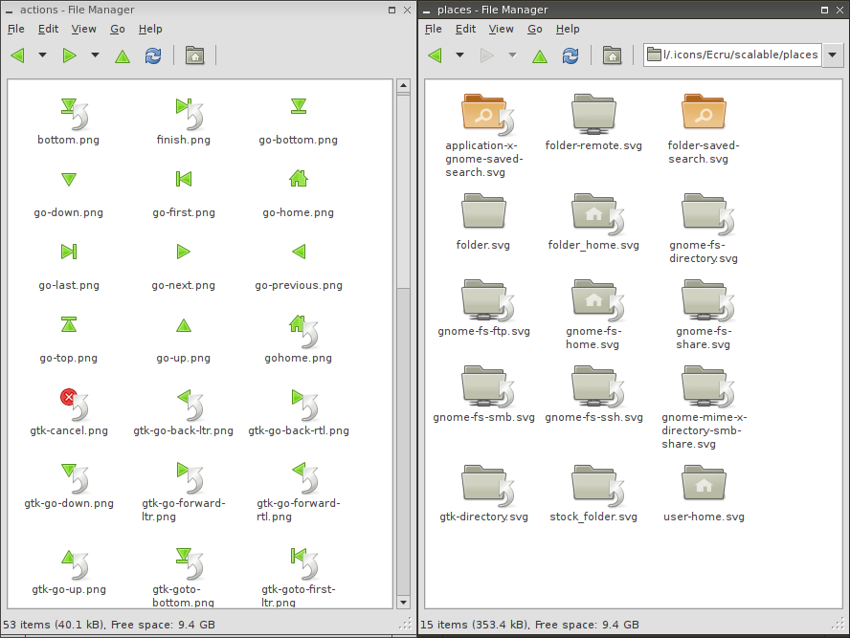Select go-up.png file icon

point(184,325)
